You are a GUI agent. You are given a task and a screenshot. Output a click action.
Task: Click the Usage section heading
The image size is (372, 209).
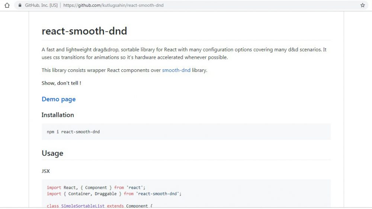click(52, 153)
